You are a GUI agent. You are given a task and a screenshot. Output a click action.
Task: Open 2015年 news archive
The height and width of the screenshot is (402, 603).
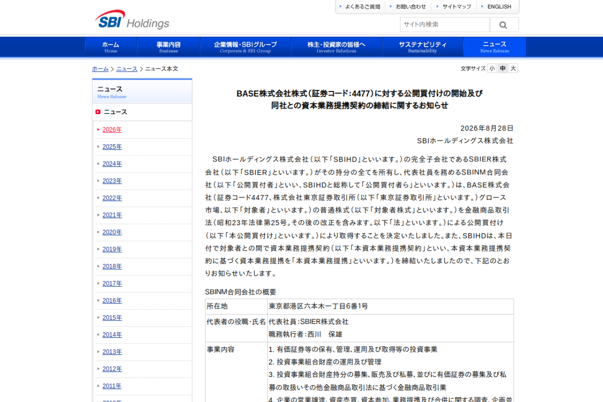tap(112, 318)
